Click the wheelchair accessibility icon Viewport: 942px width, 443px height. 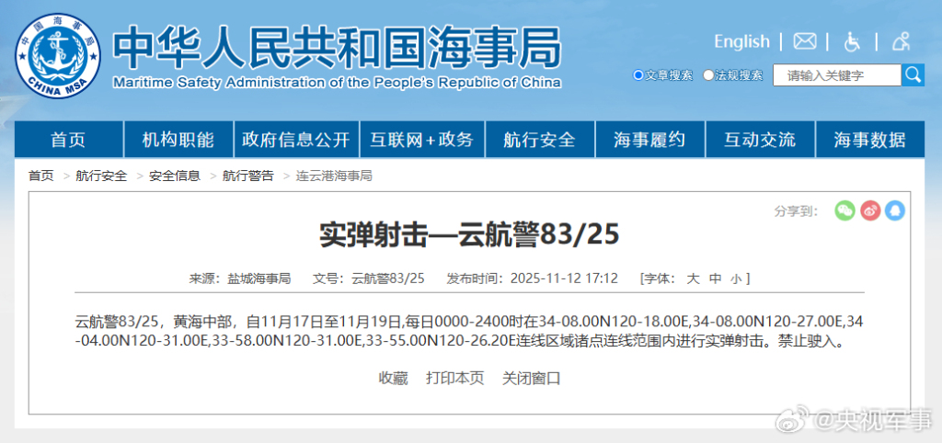852,41
